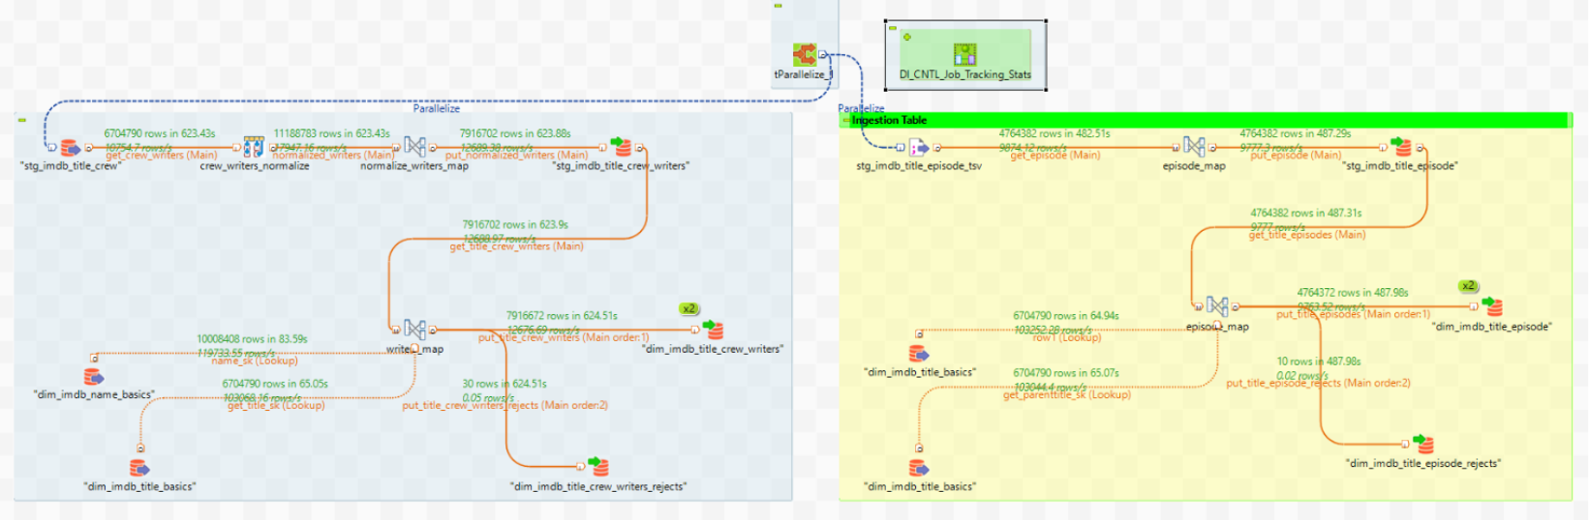
Task: Click the "dim_imdb_title_episode_rejects" name label
Action: [x=1423, y=463]
